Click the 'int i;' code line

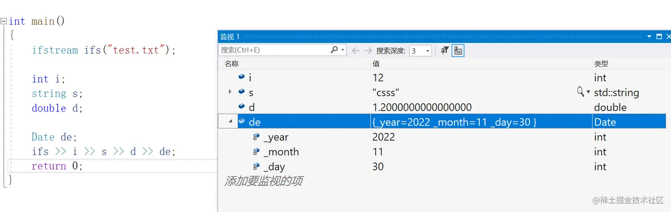(48, 79)
